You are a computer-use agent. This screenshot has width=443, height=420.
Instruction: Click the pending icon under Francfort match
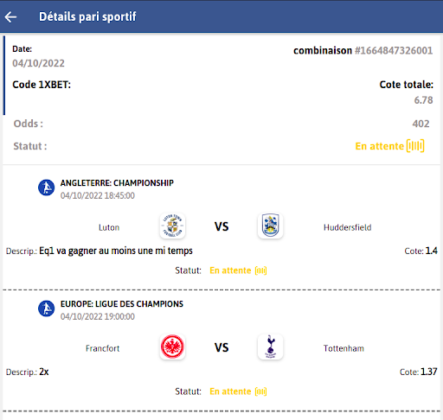260,391
